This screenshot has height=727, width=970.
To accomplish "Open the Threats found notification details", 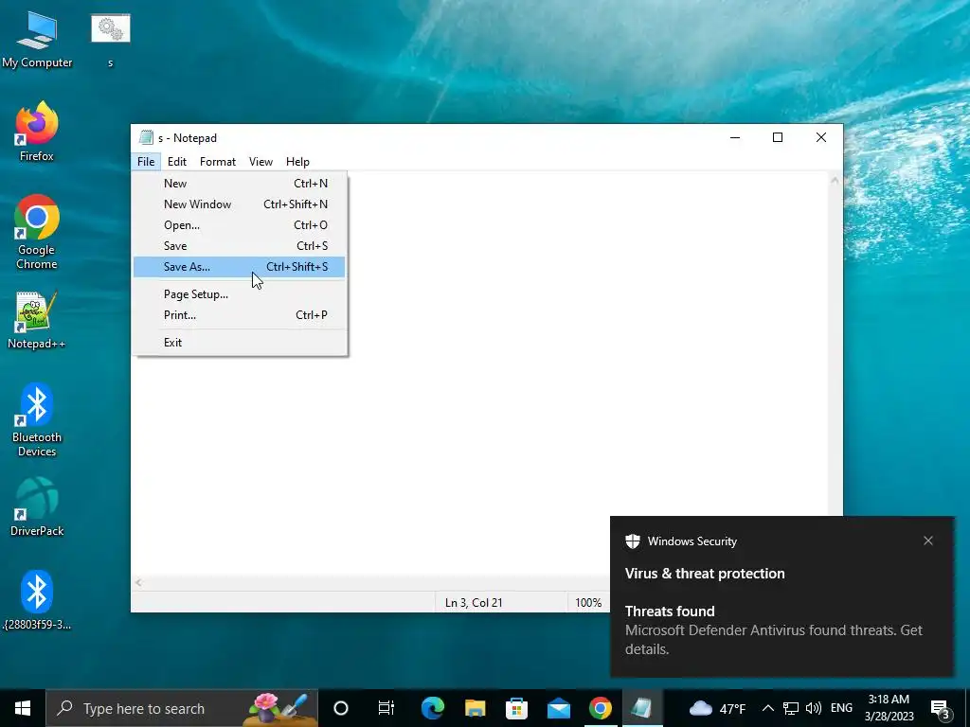I will click(x=781, y=629).
